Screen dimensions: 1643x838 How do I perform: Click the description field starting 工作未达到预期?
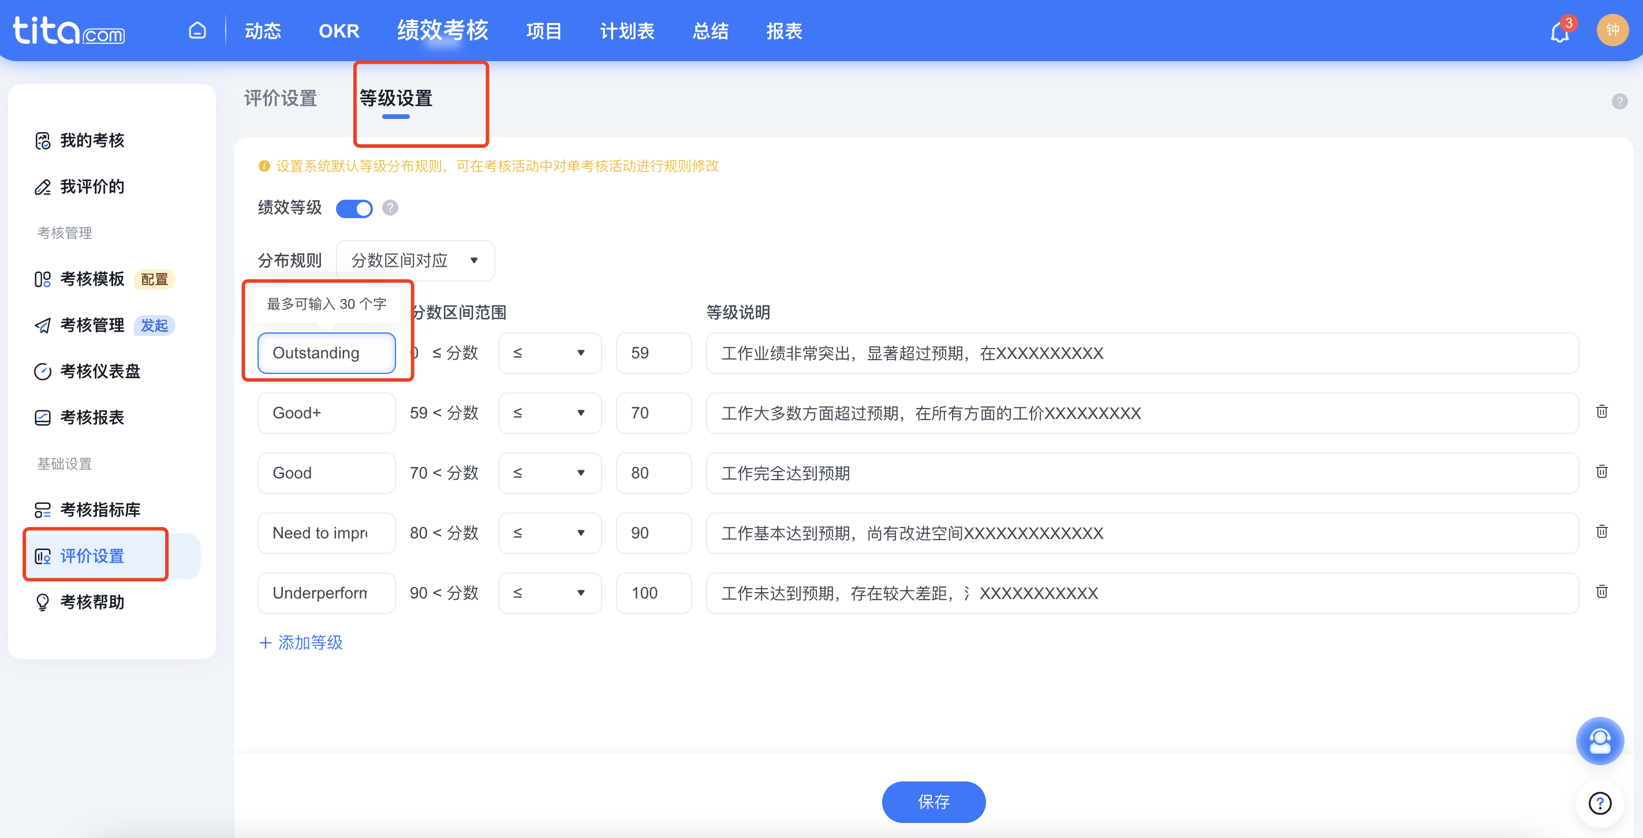pos(1142,593)
